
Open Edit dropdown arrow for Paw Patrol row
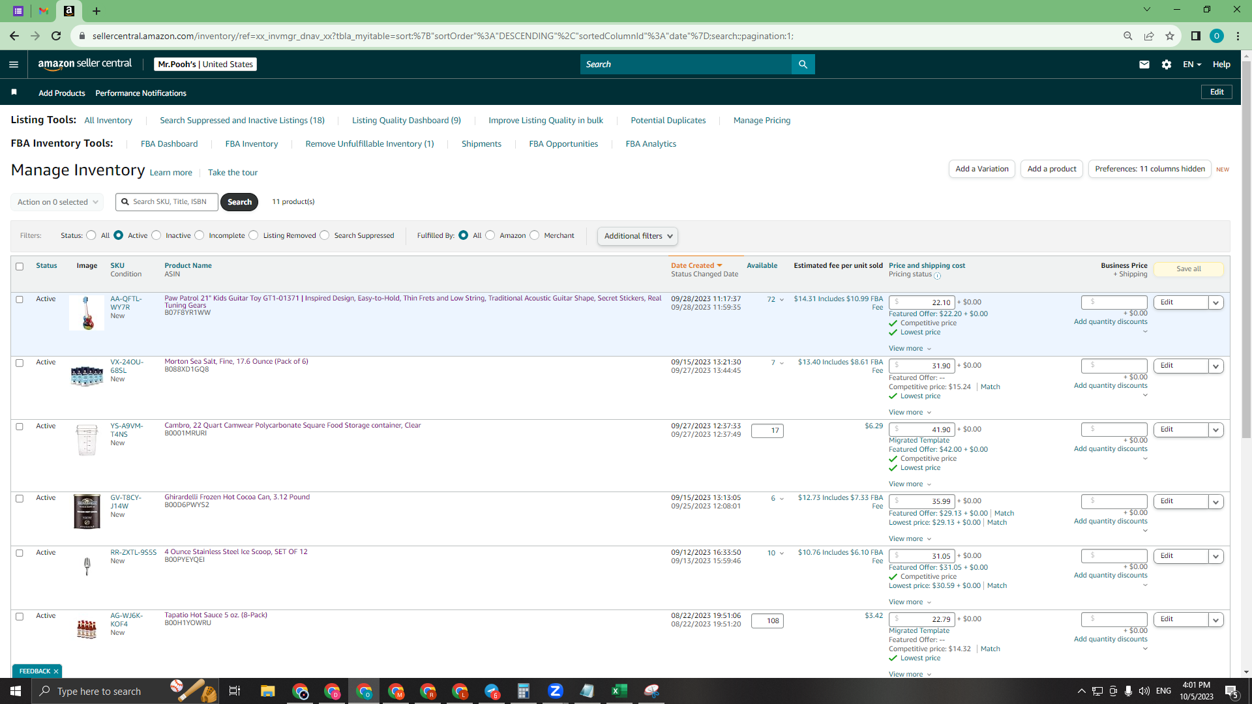1215,302
